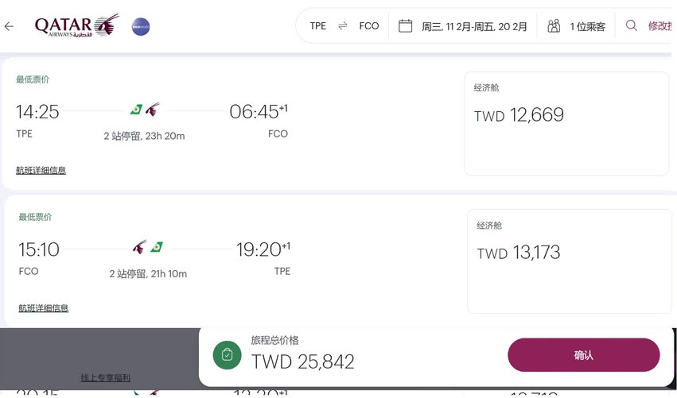
Task: Click EVA Air logo on outbound flight
Action: [x=136, y=110]
